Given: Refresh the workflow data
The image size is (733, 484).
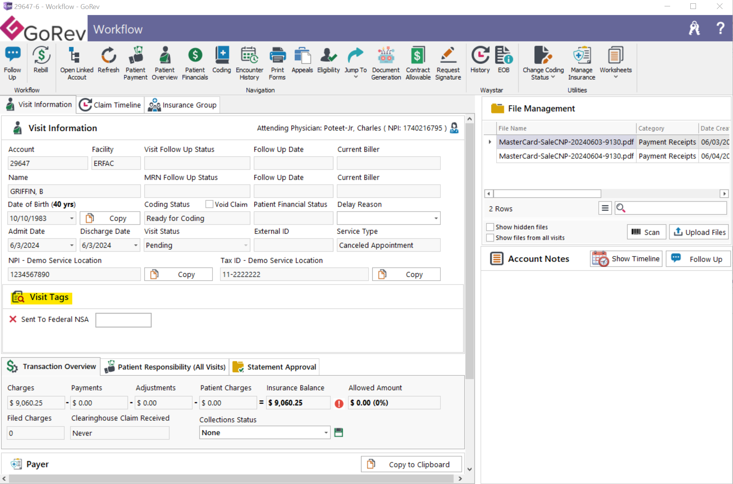Looking at the screenshot, I should (109, 60).
